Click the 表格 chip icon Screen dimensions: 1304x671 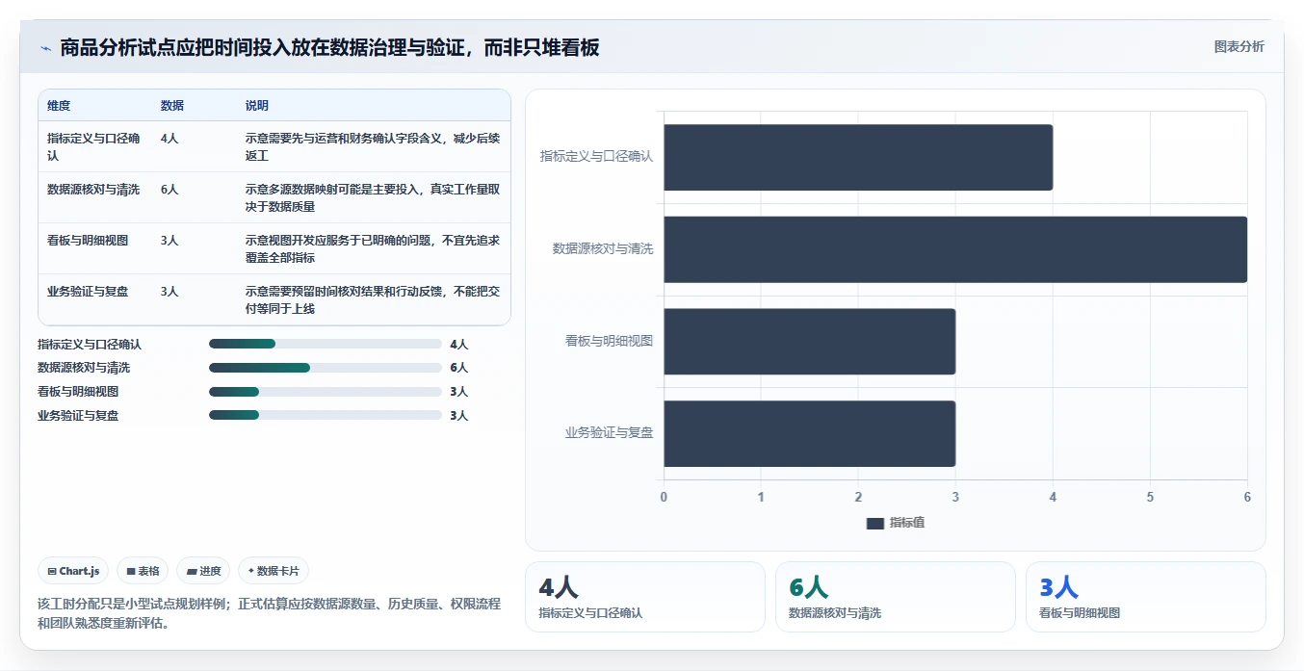click(x=131, y=571)
